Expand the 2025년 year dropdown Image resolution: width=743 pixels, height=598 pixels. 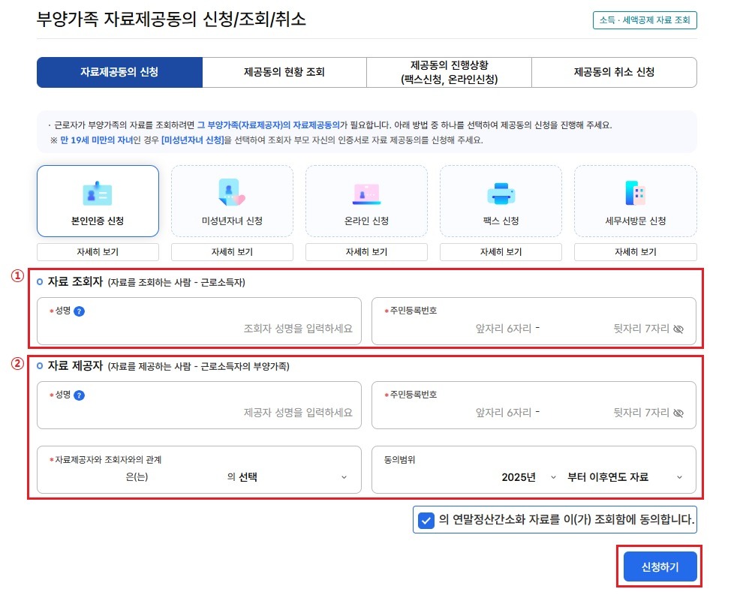[x=528, y=477]
